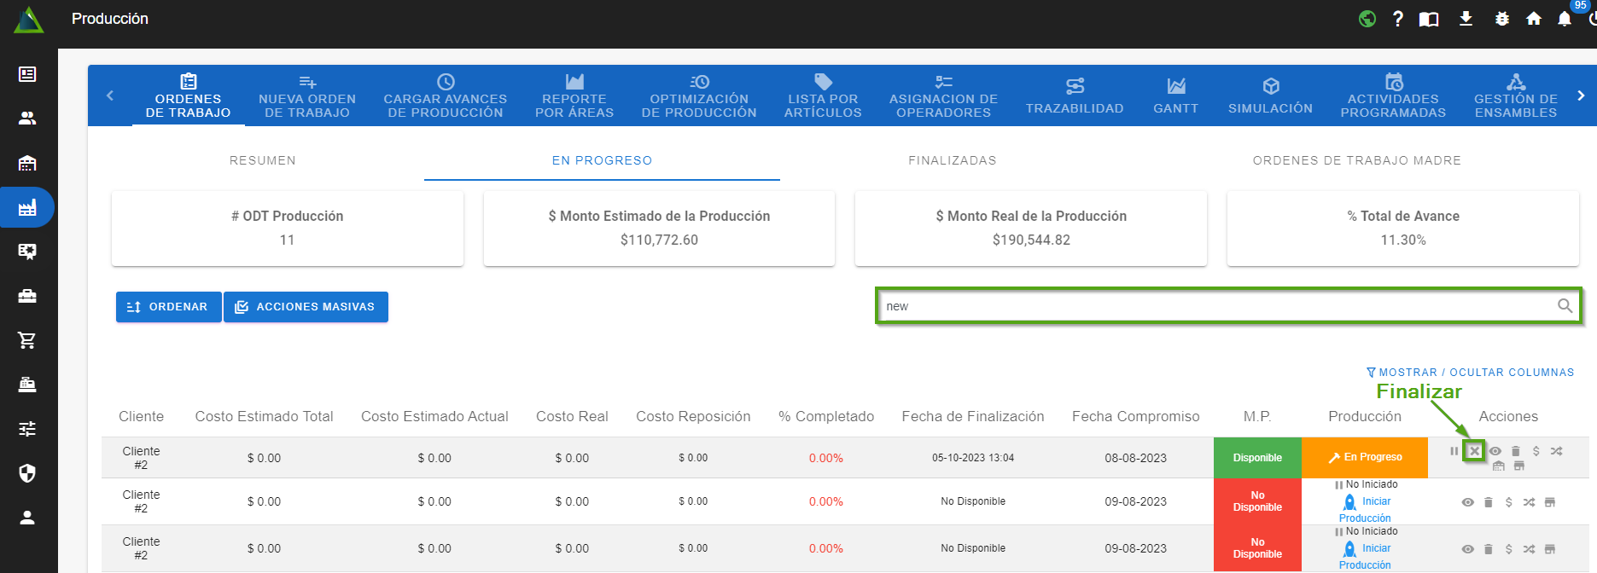Image resolution: width=1597 pixels, height=573 pixels.
Task: Click the Ordenar button
Action: click(x=168, y=307)
